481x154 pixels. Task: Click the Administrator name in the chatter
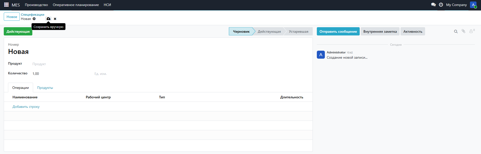(x=336, y=52)
